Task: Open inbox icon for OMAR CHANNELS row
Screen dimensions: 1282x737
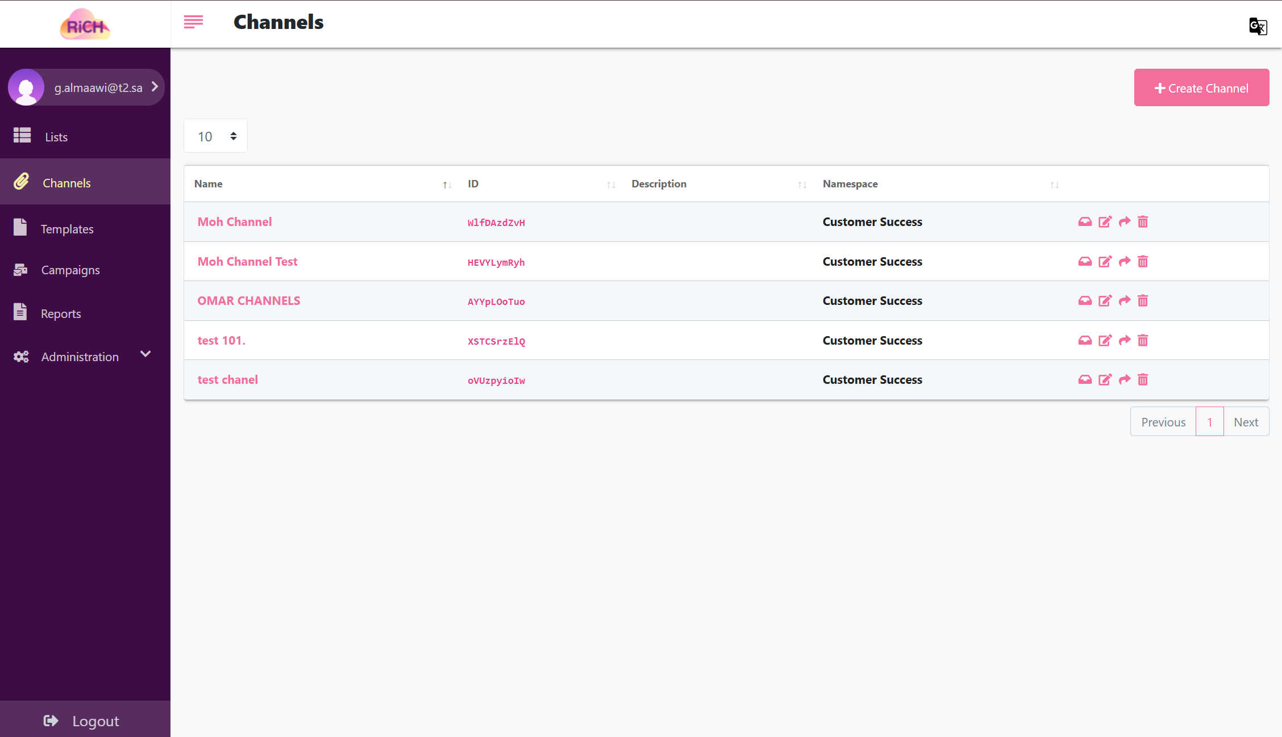Action: 1085,301
